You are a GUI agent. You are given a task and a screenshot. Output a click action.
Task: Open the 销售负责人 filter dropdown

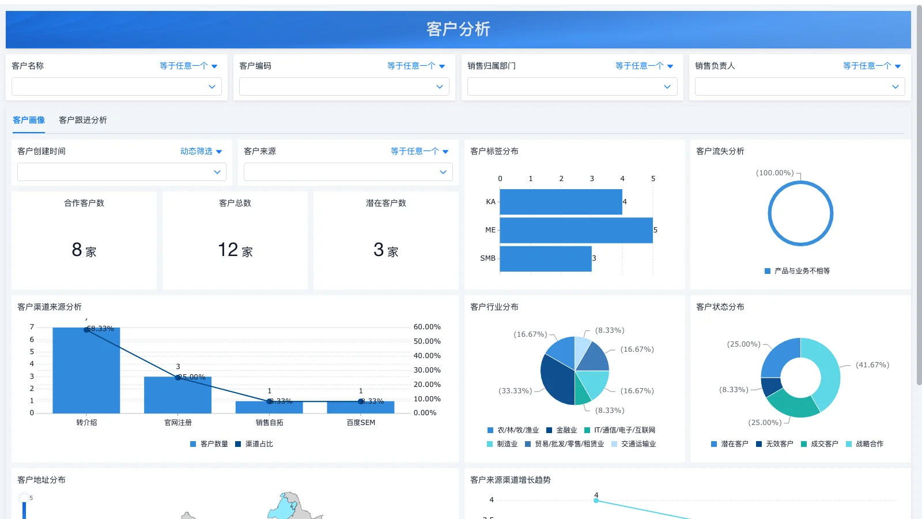point(799,86)
